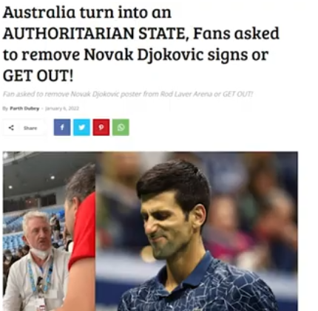Share article via the Facebook icon
Image resolution: width=318 pixels, height=311 pixels.
click(62, 127)
